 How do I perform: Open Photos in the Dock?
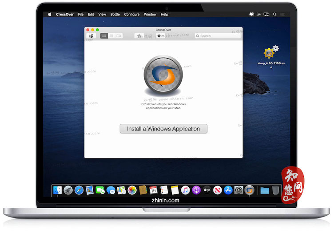(x=132, y=190)
